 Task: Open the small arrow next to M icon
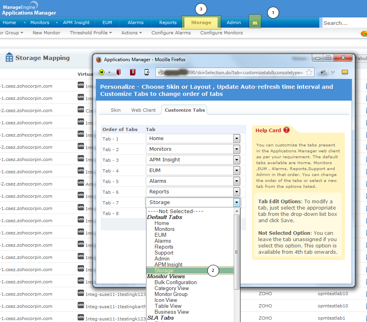coord(109,73)
